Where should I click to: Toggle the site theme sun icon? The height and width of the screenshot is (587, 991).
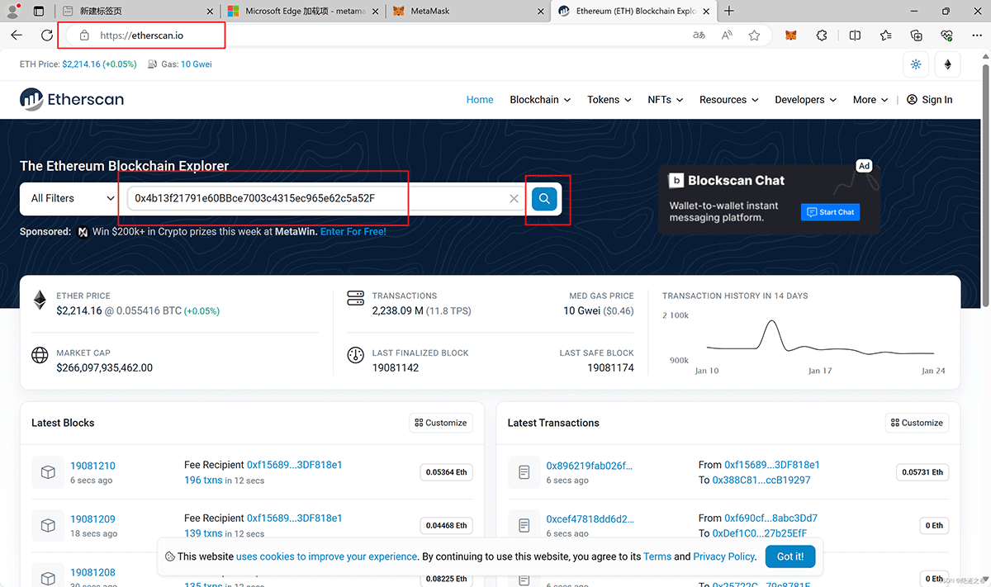pos(916,64)
